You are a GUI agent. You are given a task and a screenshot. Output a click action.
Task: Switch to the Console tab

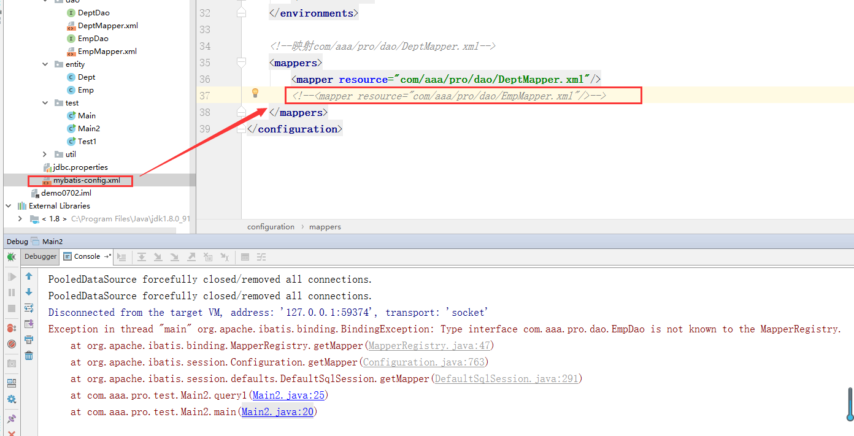click(x=87, y=256)
